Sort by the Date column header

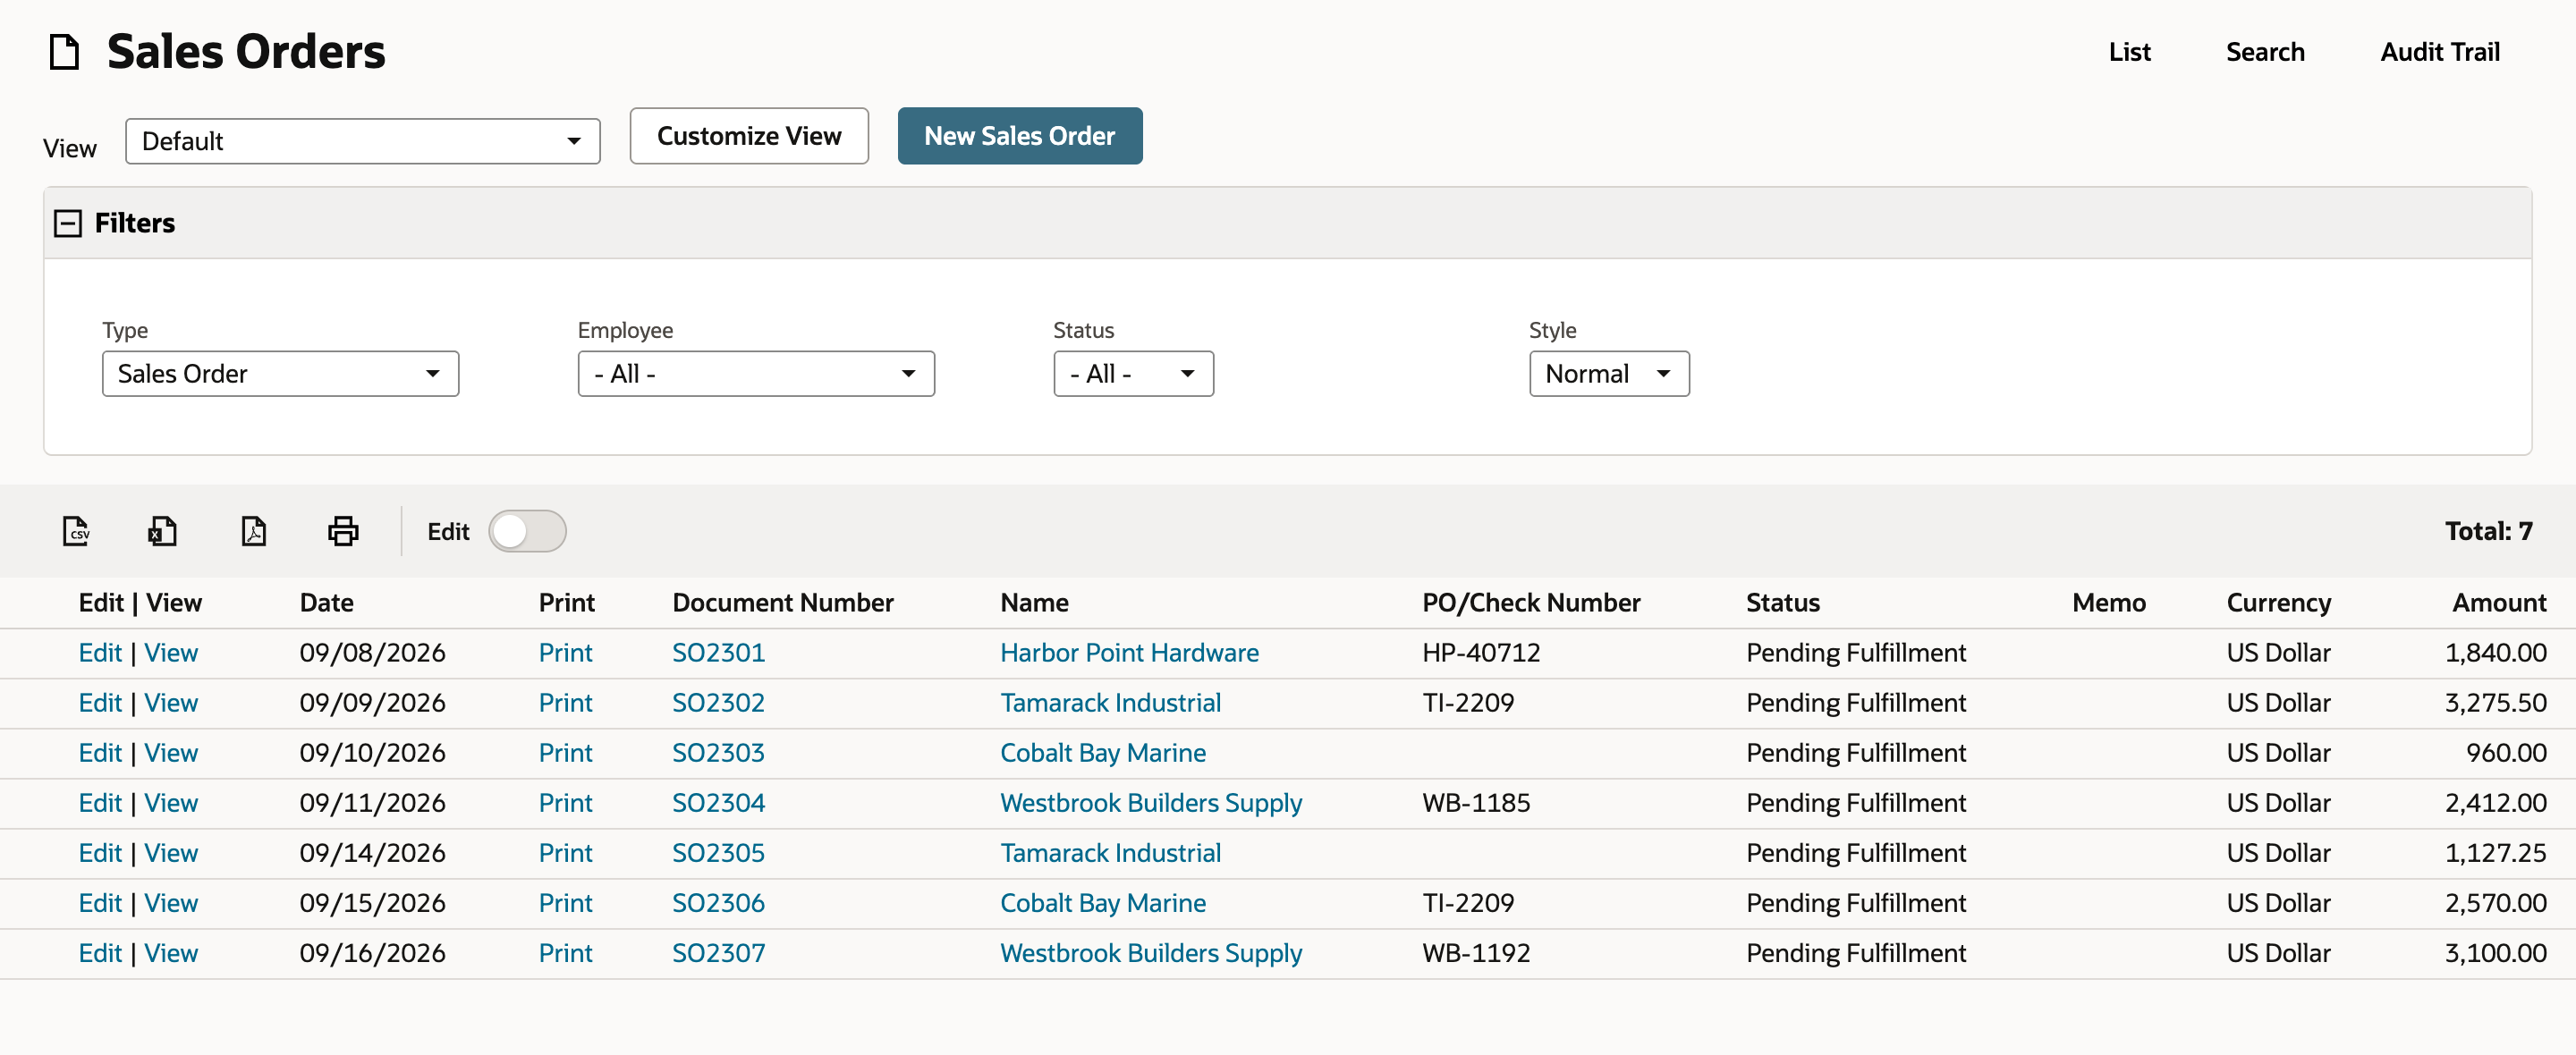click(x=327, y=603)
